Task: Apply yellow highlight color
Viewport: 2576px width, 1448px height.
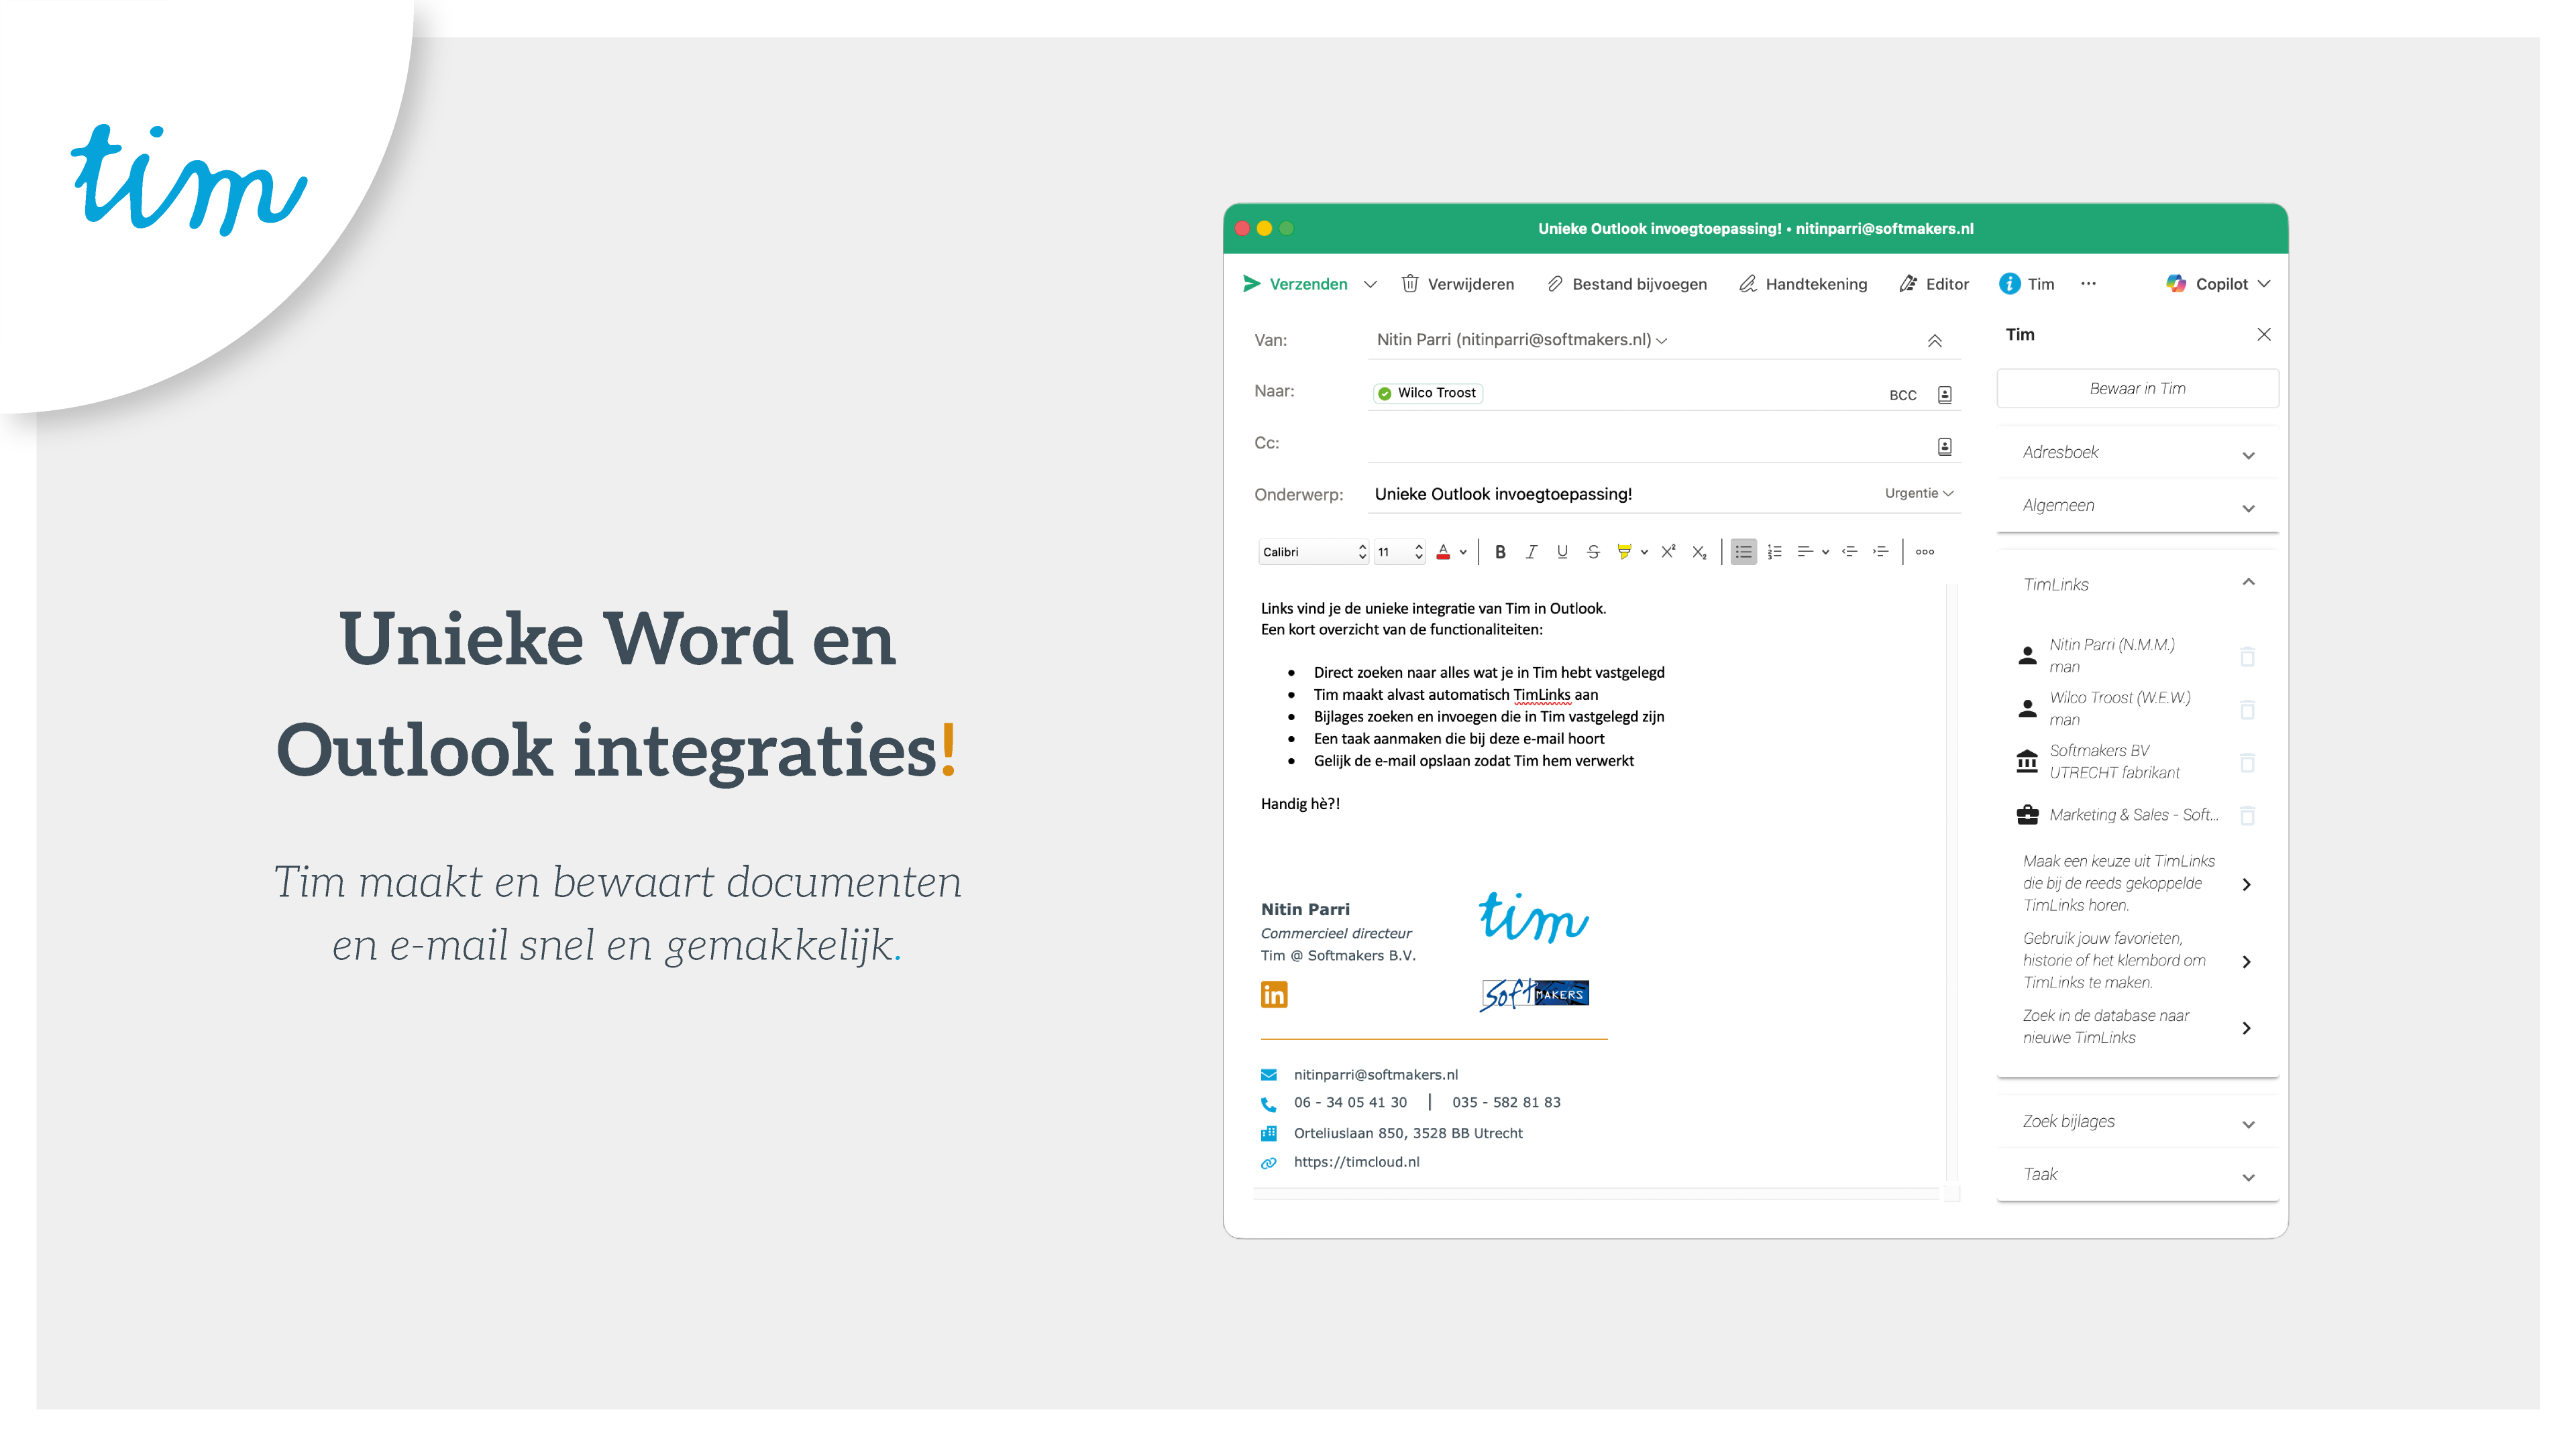Action: coord(1624,552)
